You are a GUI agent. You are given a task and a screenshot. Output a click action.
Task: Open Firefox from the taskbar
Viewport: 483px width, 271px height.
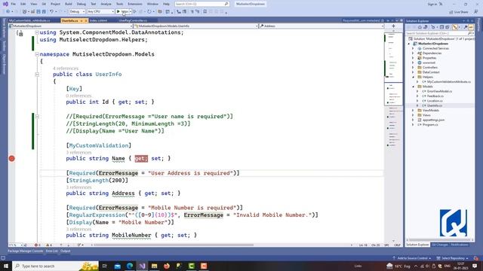[167, 266]
